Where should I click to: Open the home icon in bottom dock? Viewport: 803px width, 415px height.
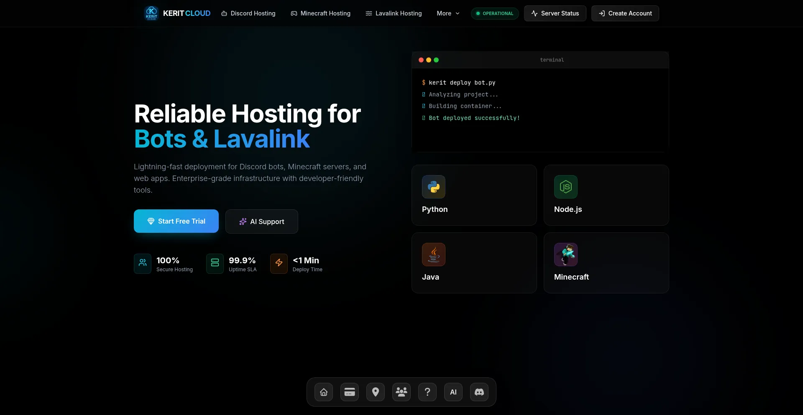(324, 392)
